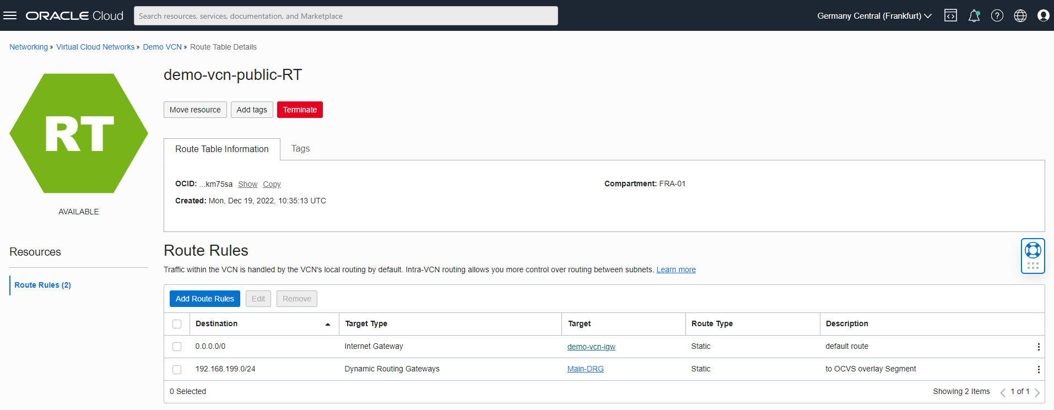Open actions menu for default route row

point(1039,347)
